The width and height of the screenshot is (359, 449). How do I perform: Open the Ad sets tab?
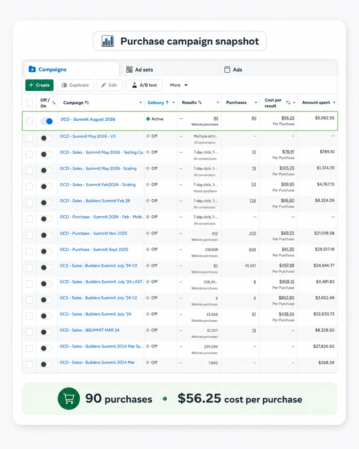click(140, 69)
